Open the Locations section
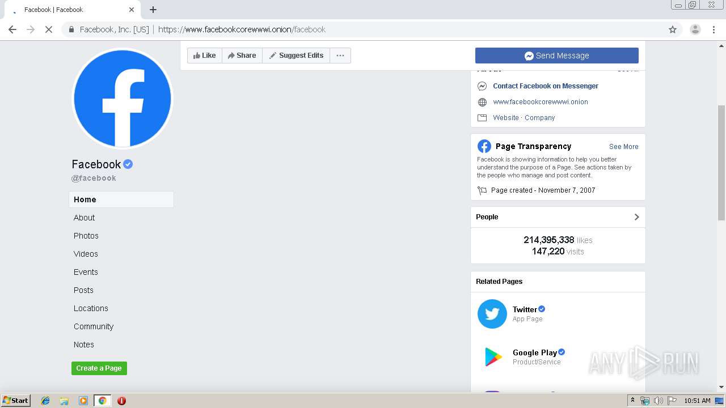726x408 pixels. tap(91, 308)
